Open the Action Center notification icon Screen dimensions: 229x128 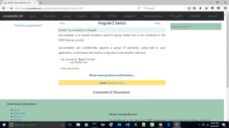[224, 125]
